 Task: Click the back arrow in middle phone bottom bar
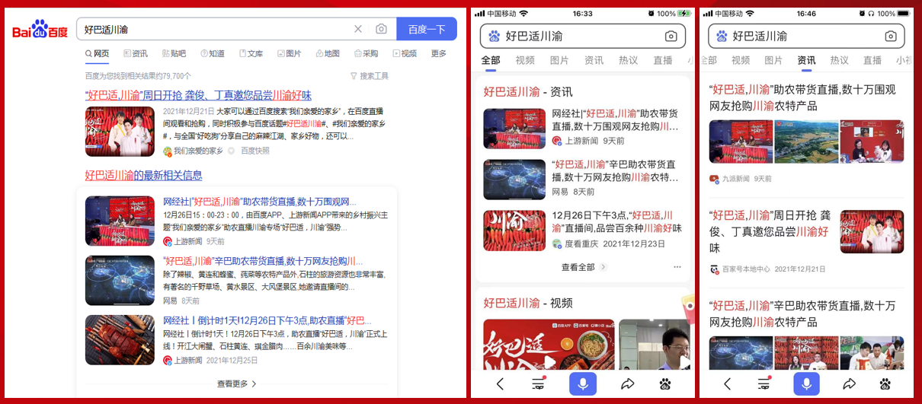pyautogui.click(x=500, y=384)
